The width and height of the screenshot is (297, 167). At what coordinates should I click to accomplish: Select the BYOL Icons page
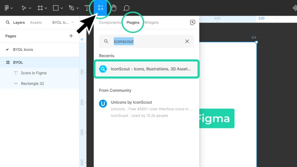[x=40, y=50]
